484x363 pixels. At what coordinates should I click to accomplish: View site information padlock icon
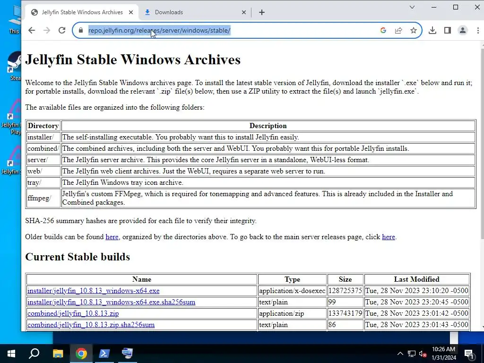click(x=81, y=30)
